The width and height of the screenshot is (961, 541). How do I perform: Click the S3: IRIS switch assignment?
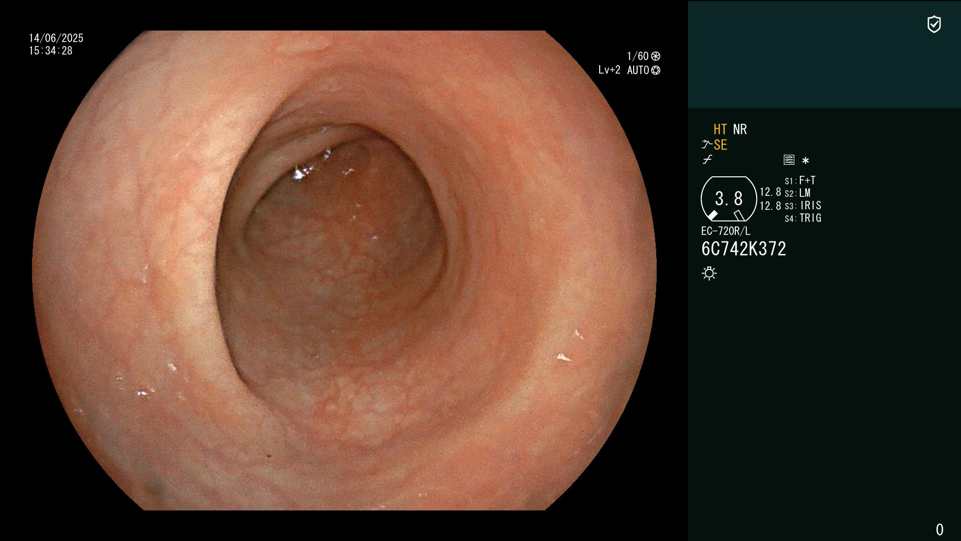coord(803,205)
